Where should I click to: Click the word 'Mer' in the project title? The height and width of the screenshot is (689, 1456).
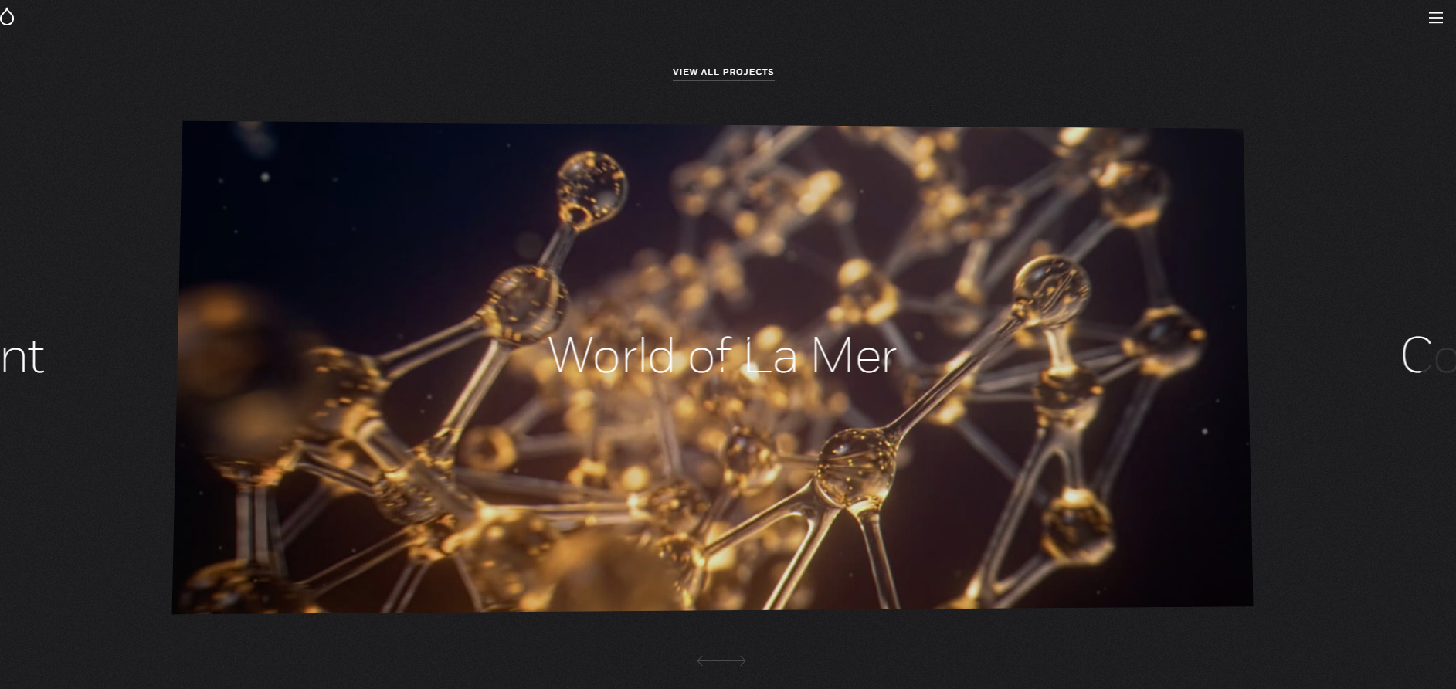[854, 356]
